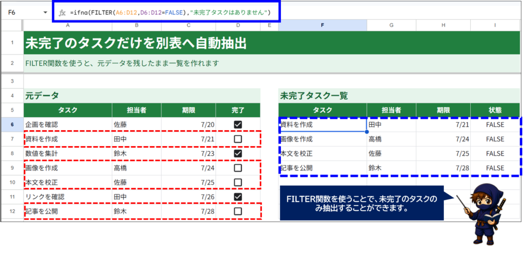Image resolution: width=528 pixels, height=255 pixels.
Task: Select row 7 header
Action: click(x=12, y=139)
